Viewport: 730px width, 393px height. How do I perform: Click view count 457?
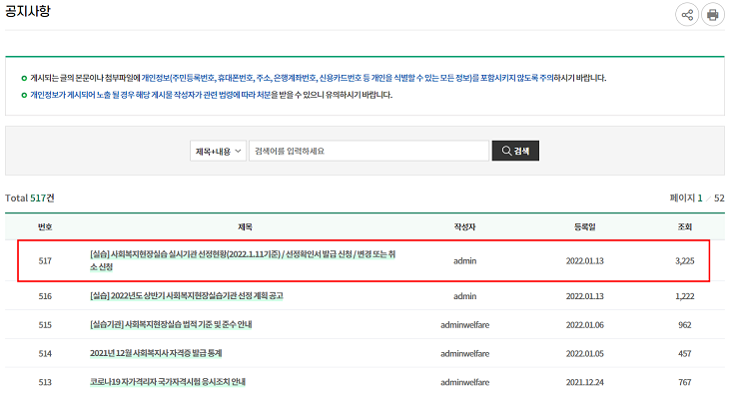click(x=685, y=354)
